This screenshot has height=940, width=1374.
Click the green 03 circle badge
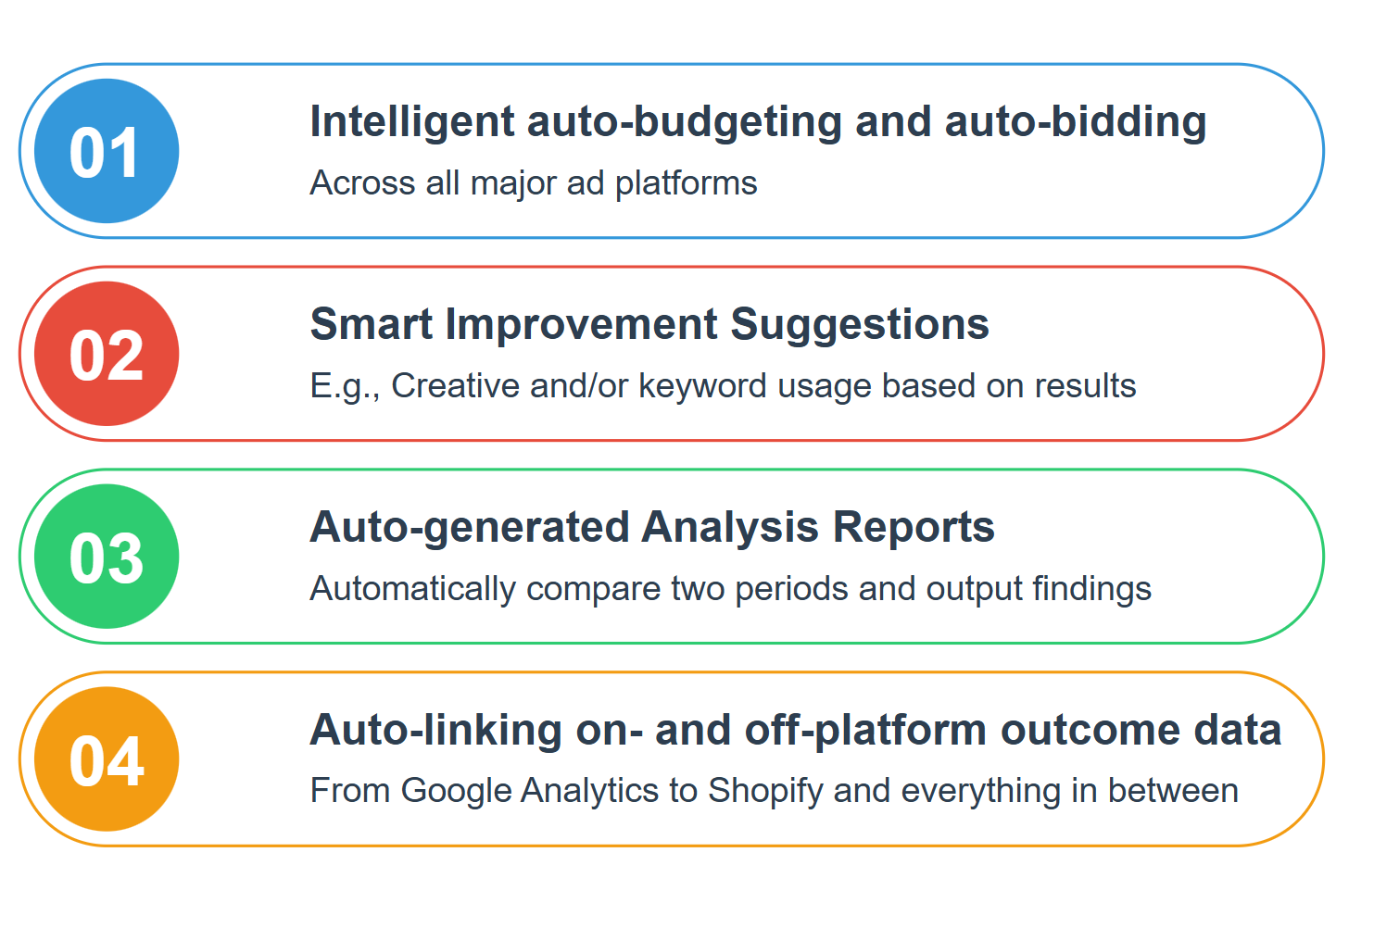107,557
